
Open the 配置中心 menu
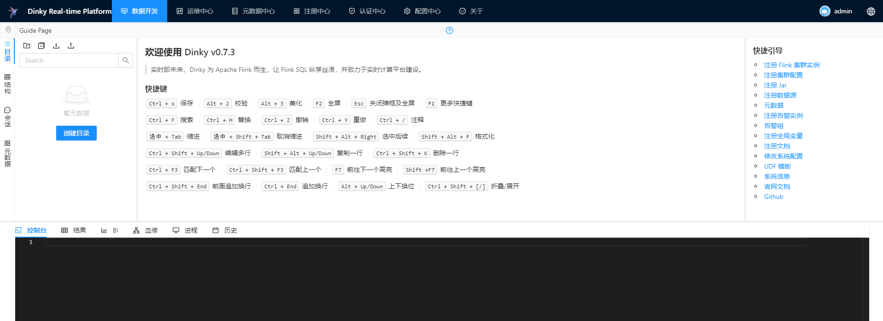click(422, 11)
